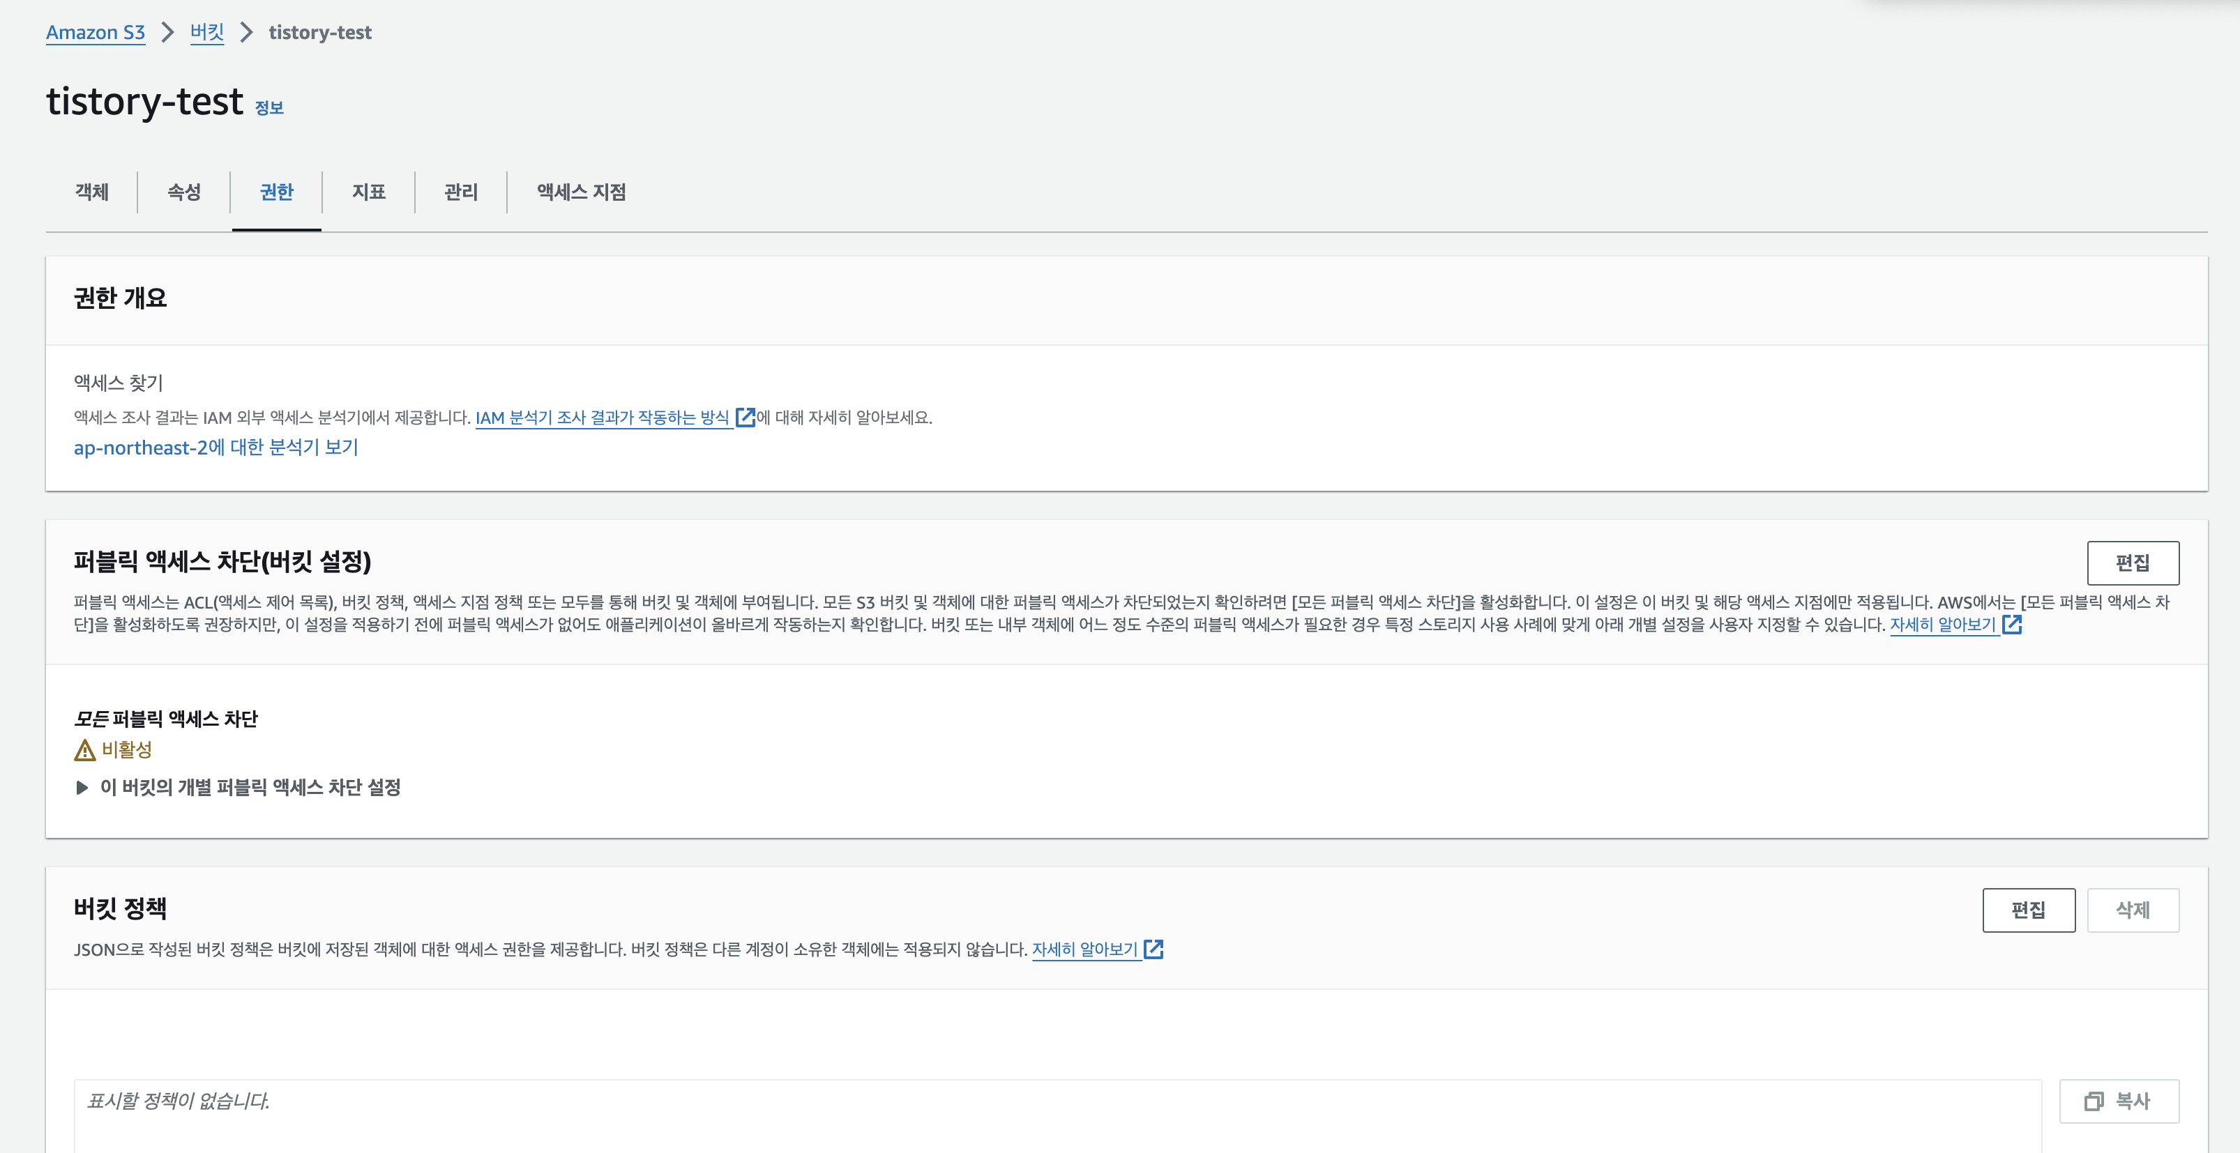This screenshot has width=2240, height=1153.
Task: Click the 삭제 button for bucket policy
Action: tap(2132, 910)
